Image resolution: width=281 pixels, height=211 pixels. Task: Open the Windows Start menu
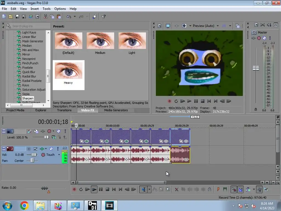point(7,206)
